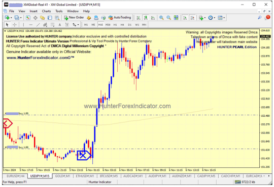This screenshot has width=274, height=187.
Task: Open the New Order dialog
Action: 74,18
